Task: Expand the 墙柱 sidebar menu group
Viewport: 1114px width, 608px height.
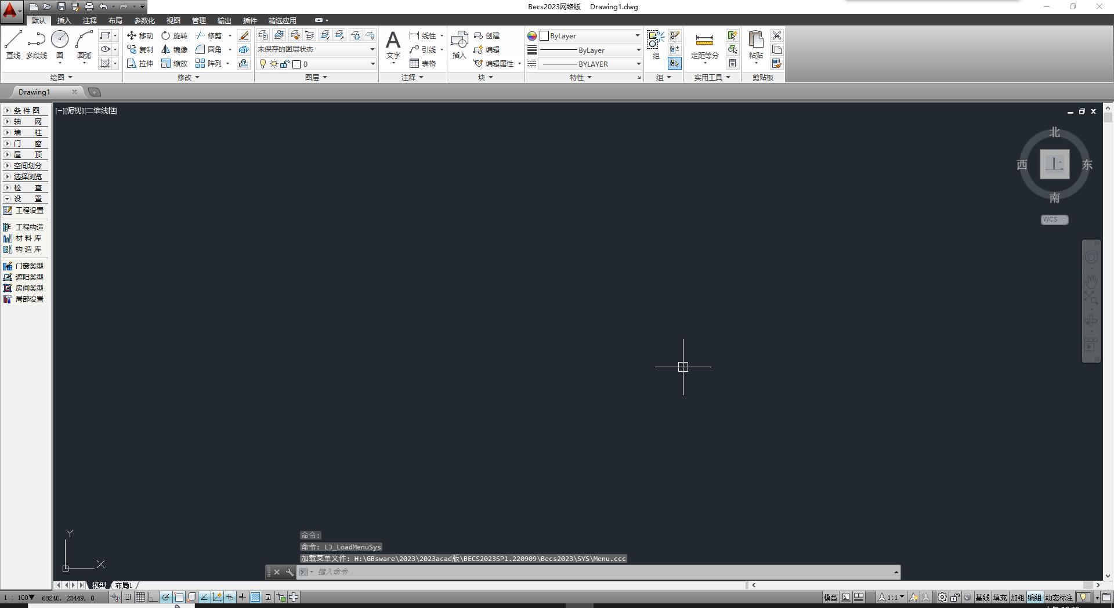Action: tap(26, 133)
